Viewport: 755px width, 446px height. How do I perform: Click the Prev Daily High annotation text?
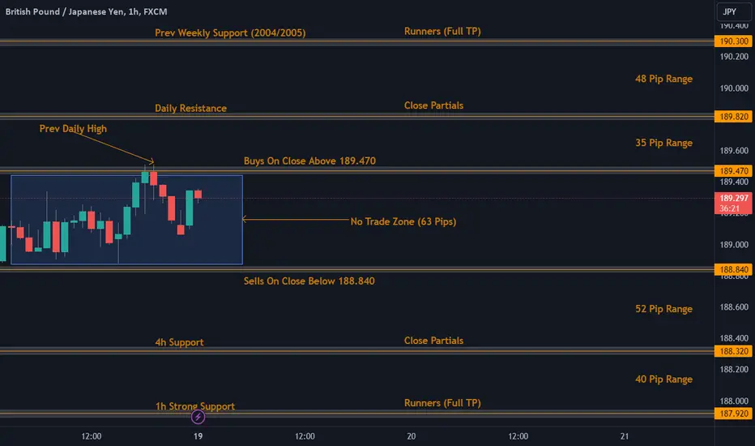[x=73, y=128]
